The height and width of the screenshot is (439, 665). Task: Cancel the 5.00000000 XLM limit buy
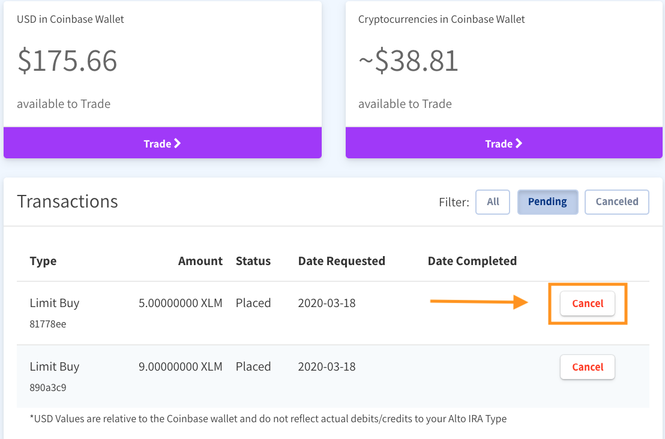tap(588, 303)
